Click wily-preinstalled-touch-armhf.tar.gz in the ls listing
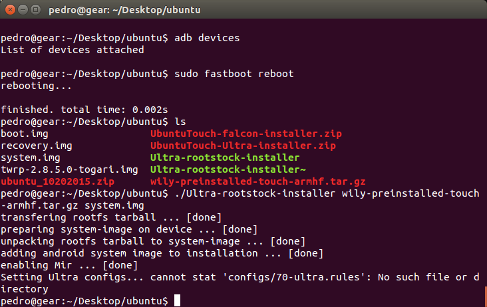Screen dimensions: 487x307 click(x=257, y=181)
